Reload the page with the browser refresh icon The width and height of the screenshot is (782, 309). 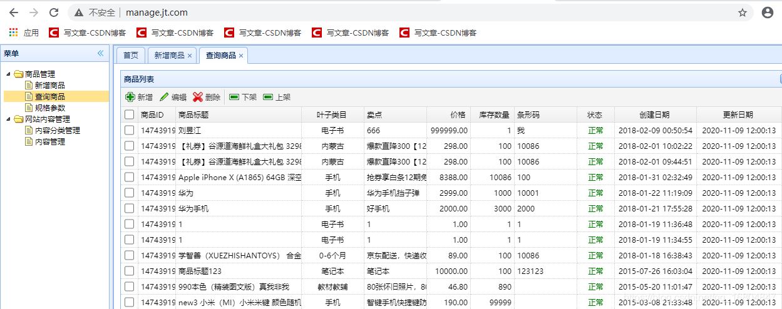54,13
